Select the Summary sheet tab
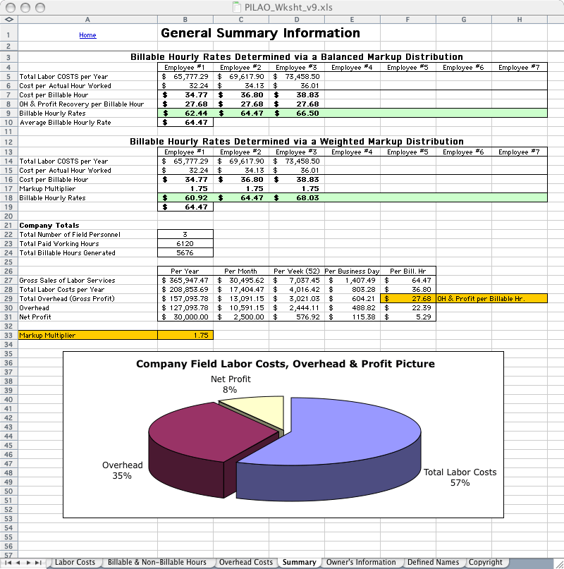The image size is (564, 569). (299, 562)
